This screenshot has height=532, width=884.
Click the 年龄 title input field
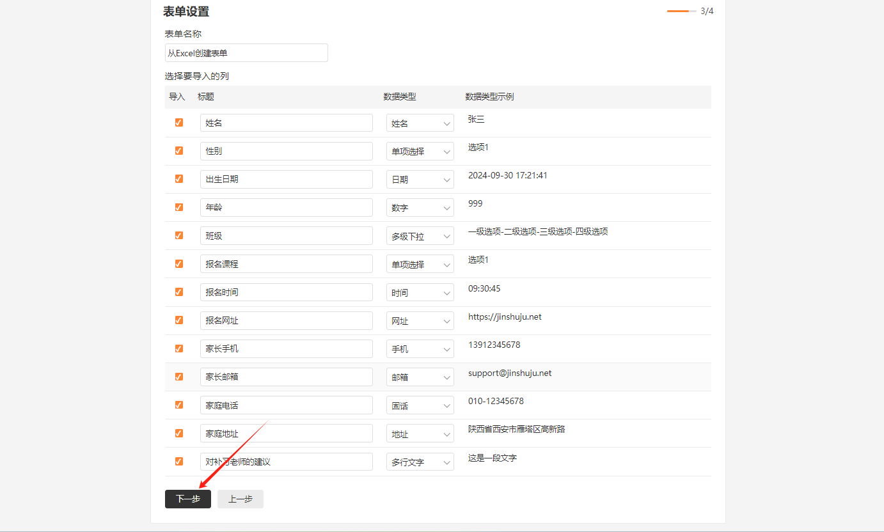(x=287, y=207)
